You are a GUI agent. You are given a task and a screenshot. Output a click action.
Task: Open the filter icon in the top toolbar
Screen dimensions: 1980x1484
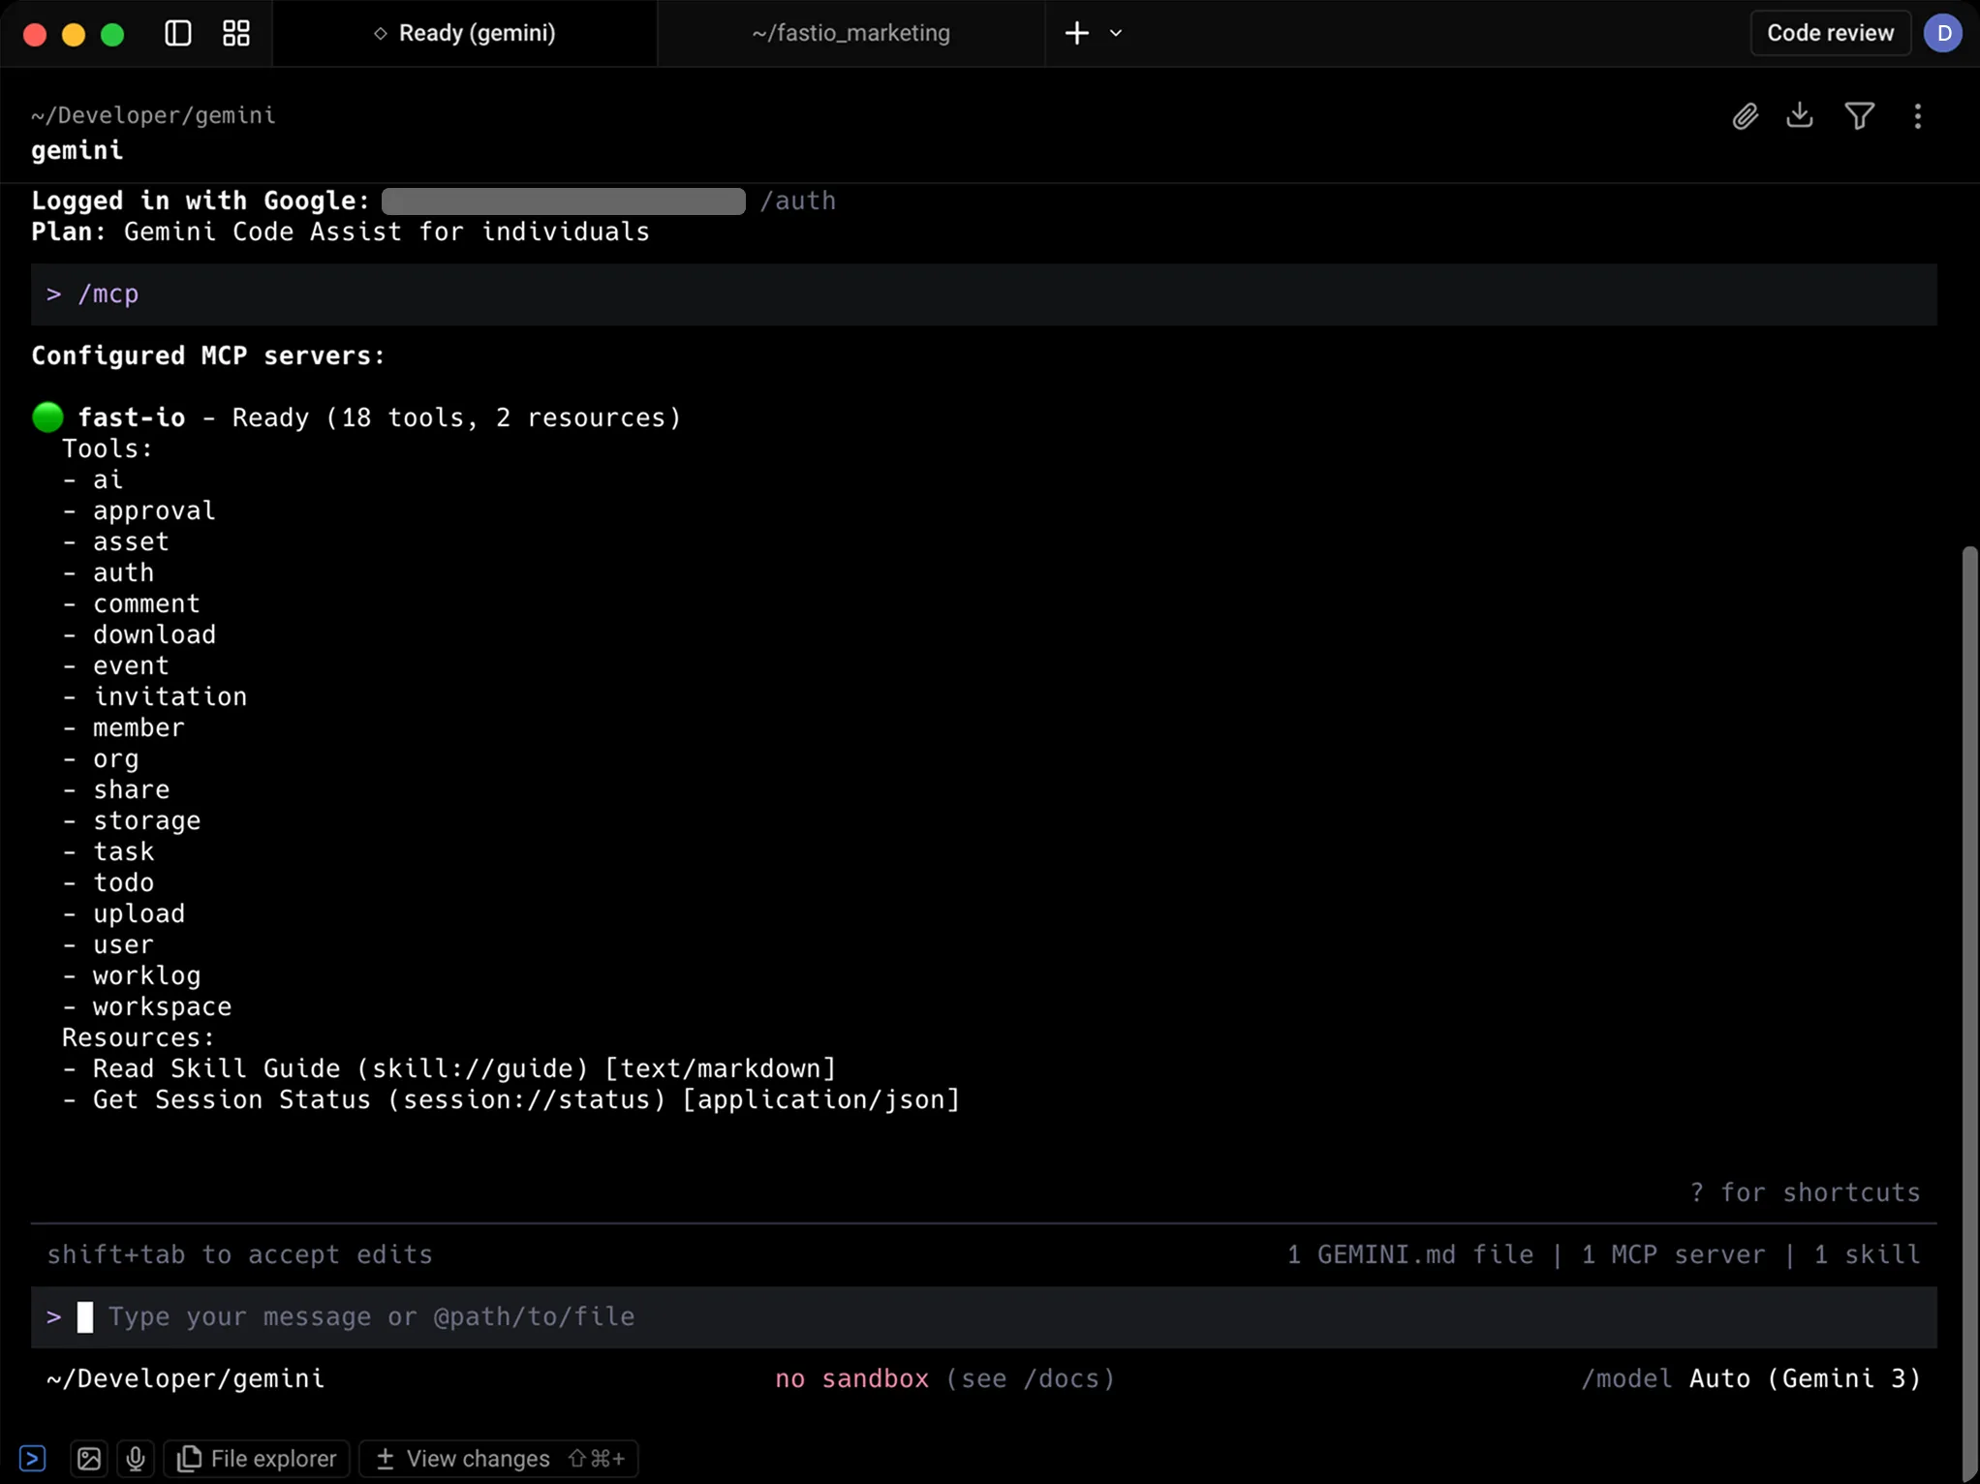[1860, 115]
